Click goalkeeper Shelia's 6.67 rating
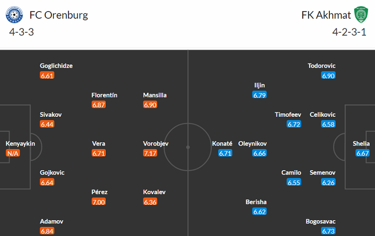 click(x=362, y=153)
